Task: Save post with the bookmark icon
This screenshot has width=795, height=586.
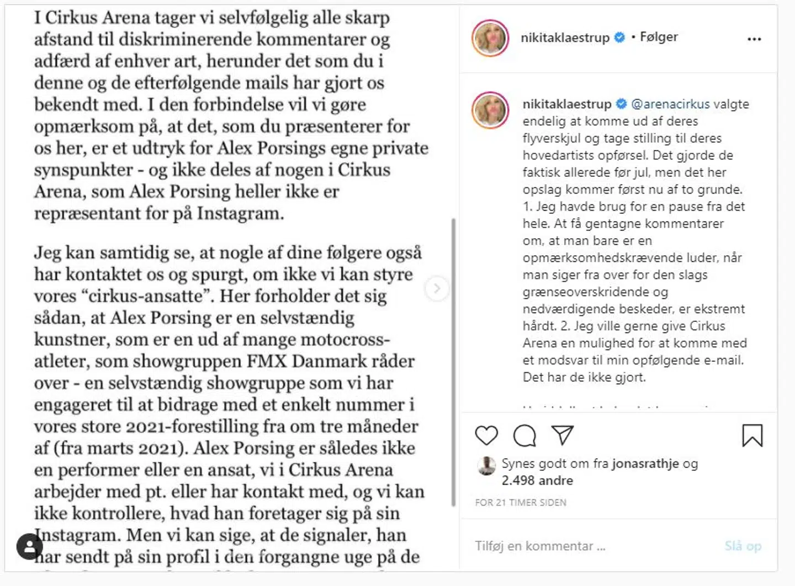Action: pyautogui.click(x=752, y=436)
